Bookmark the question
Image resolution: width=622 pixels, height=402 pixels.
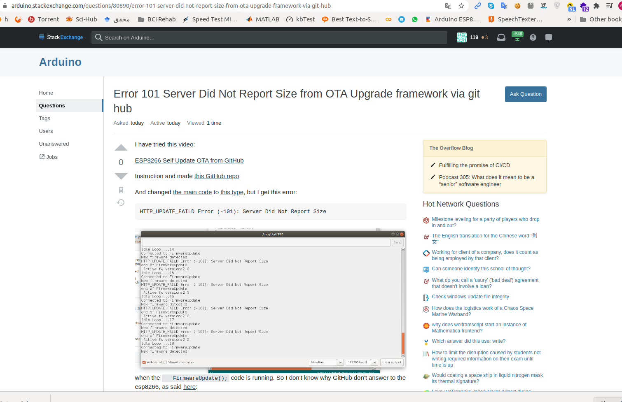(x=121, y=190)
